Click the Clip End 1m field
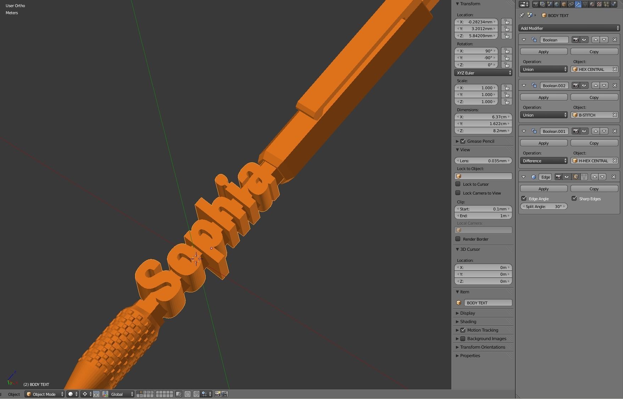 point(483,216)
